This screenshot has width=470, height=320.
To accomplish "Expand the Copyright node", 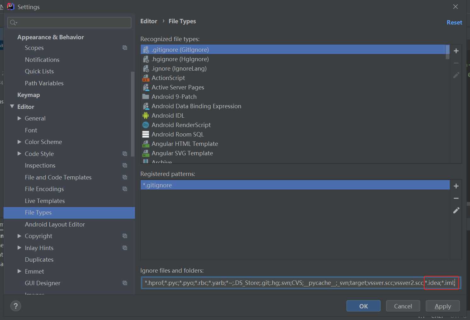I will [19, 236].
